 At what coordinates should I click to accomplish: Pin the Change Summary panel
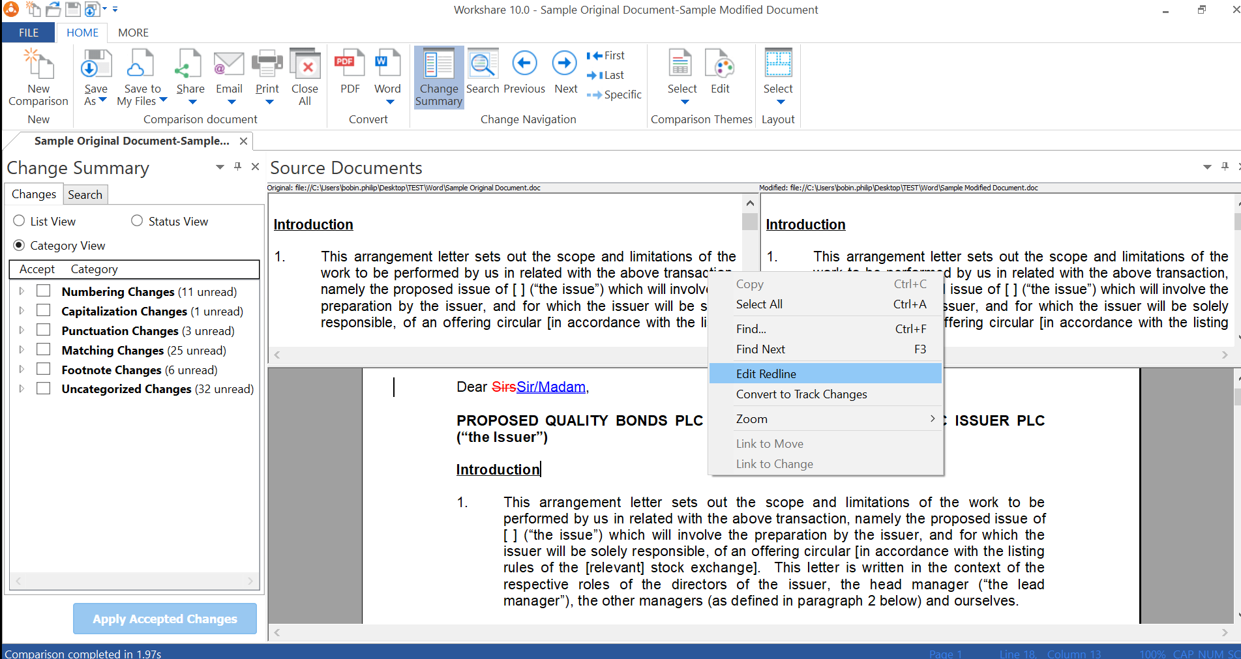point(237,167)
